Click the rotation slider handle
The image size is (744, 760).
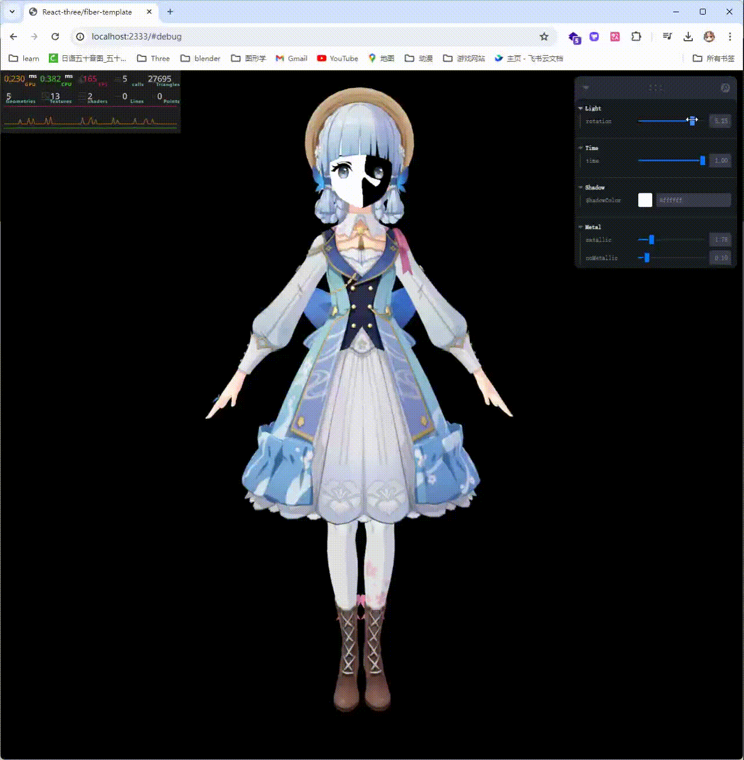(692, 121)
